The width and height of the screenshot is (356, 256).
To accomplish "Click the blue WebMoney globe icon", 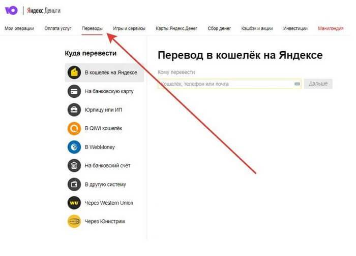I will coord(74,147).
